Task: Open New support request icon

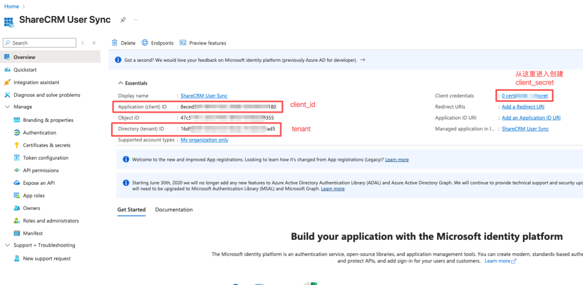Action: 17,258
